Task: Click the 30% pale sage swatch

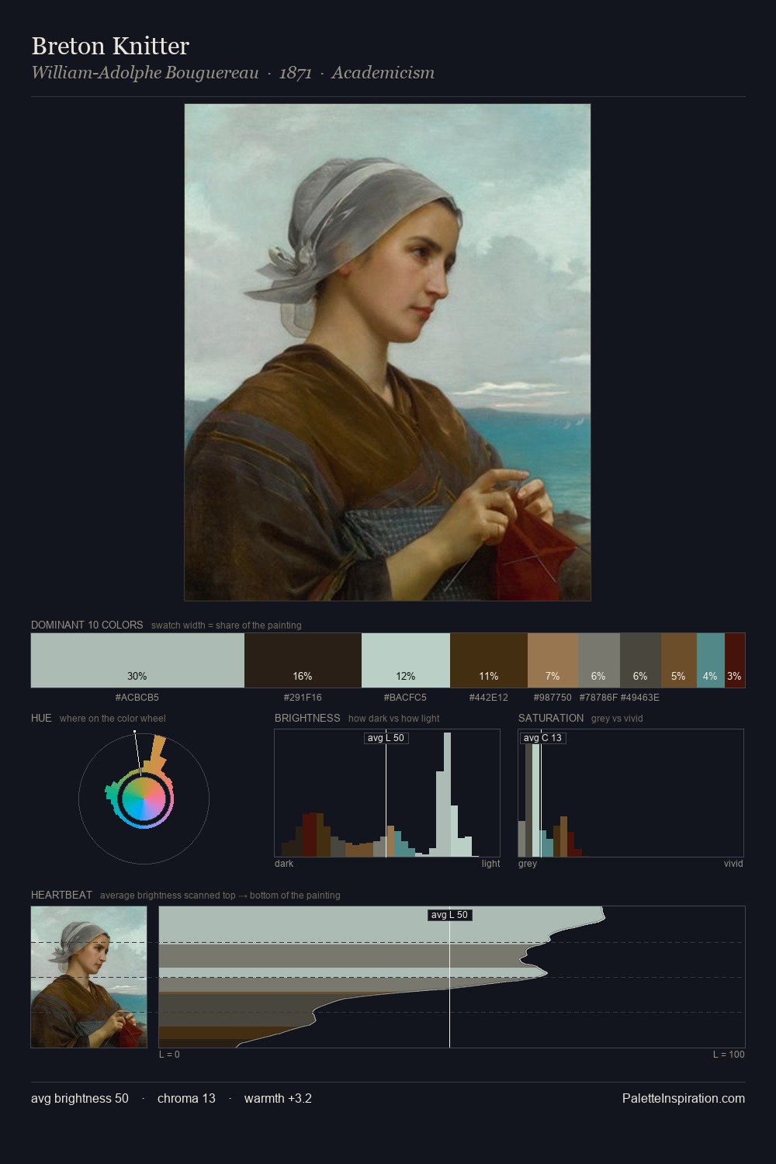Action: 137,660
